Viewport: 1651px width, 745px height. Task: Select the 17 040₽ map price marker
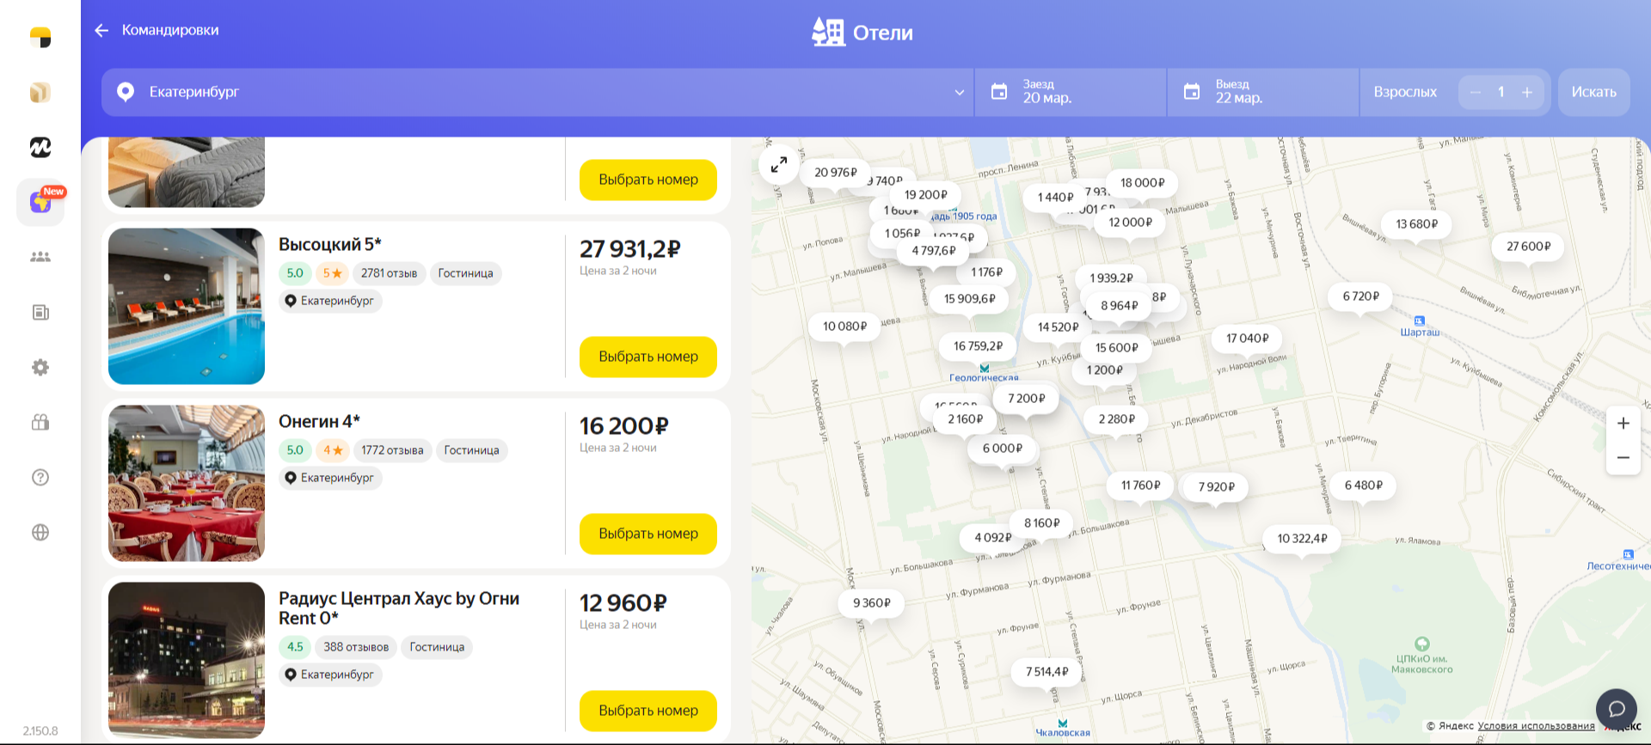tap(1248, 339)
